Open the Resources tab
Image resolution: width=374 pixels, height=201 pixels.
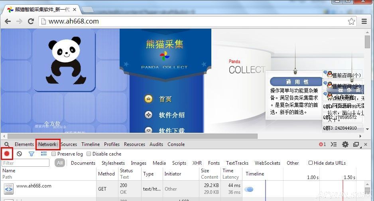pyautogui.click(x=134, y=144)
